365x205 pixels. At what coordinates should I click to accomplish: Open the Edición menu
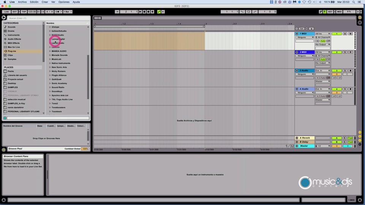[34, 2]
